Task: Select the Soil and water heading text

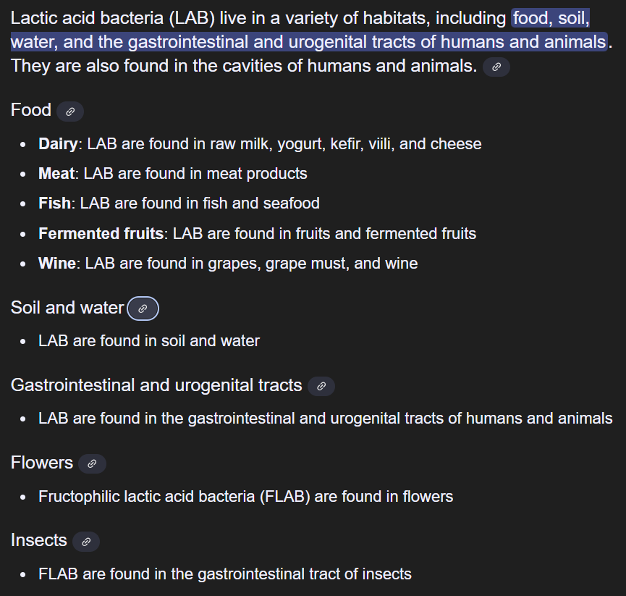Action: tap(67, 308)
